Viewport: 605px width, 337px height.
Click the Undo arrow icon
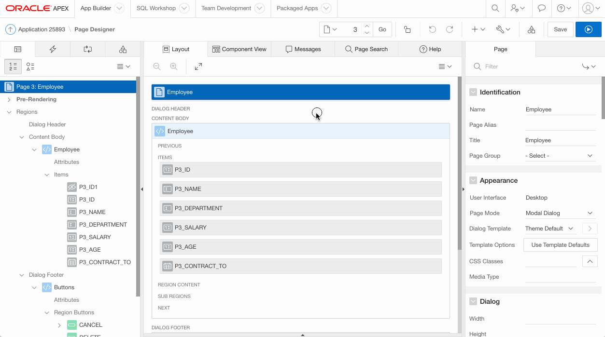[432, 29]
